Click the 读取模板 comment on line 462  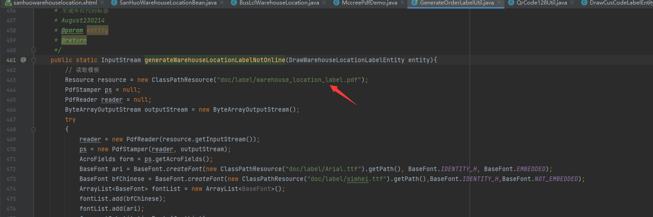pyautogui.click(x=82, y=70)
